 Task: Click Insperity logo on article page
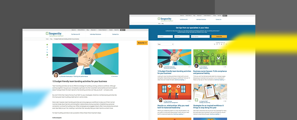(x=55, y=34)
